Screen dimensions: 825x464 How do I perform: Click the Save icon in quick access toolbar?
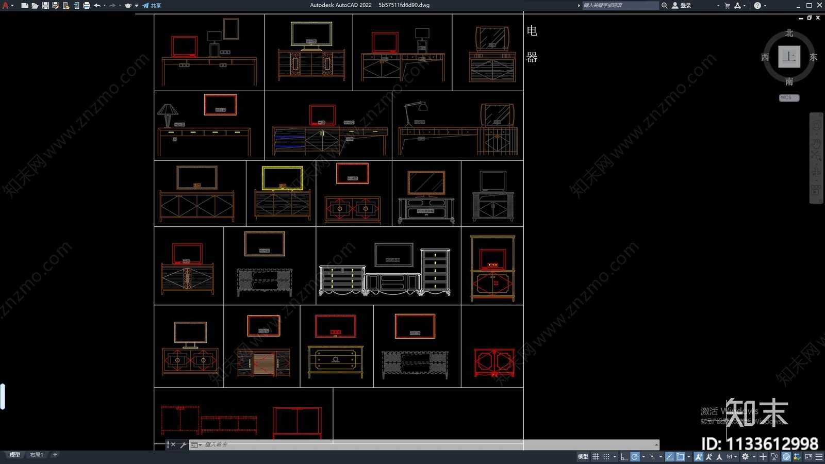tap(45, 6)
